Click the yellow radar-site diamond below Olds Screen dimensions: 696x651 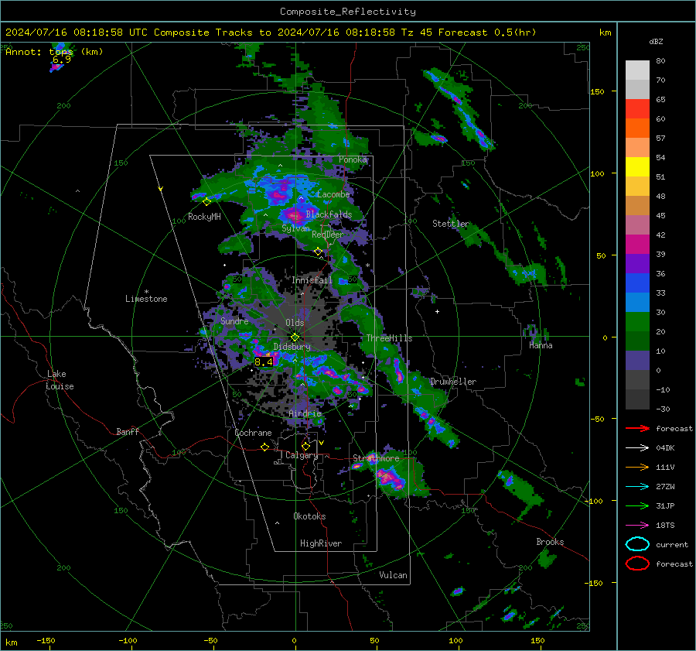click(x=295, y=337)
